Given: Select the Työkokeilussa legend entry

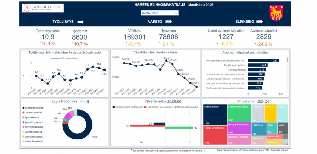Looking at the screenshot, I should pyautogui.click(x=35, y=118).
